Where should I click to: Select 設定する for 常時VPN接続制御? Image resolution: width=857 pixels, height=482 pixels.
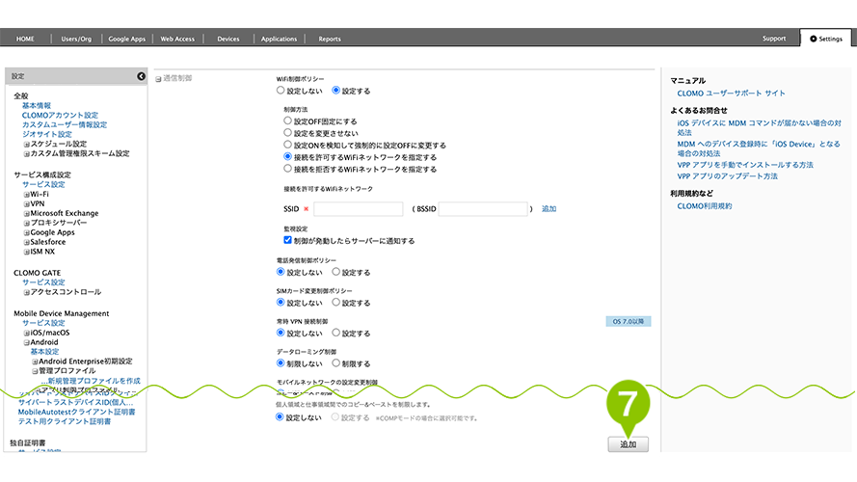coord(336,333)
